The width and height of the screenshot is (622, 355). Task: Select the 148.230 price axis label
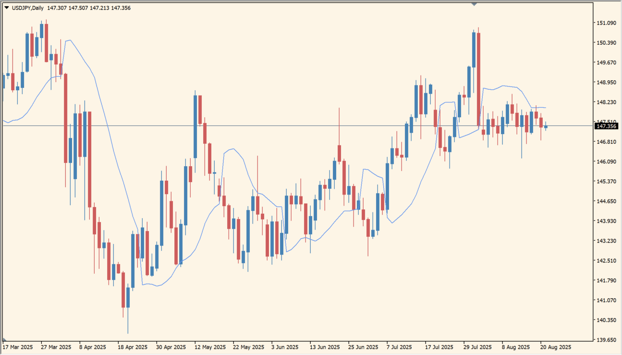coord(607,102)
